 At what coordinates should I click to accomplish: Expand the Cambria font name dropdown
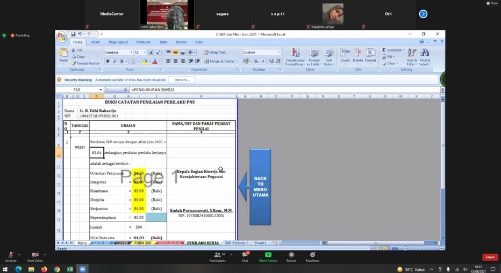pyautogui.click(x=131, y=53)
